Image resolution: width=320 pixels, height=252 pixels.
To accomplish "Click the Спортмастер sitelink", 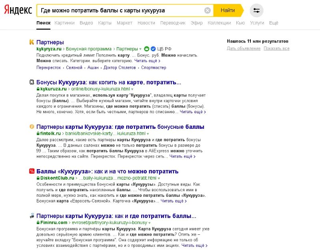I will tap(154, 68).
